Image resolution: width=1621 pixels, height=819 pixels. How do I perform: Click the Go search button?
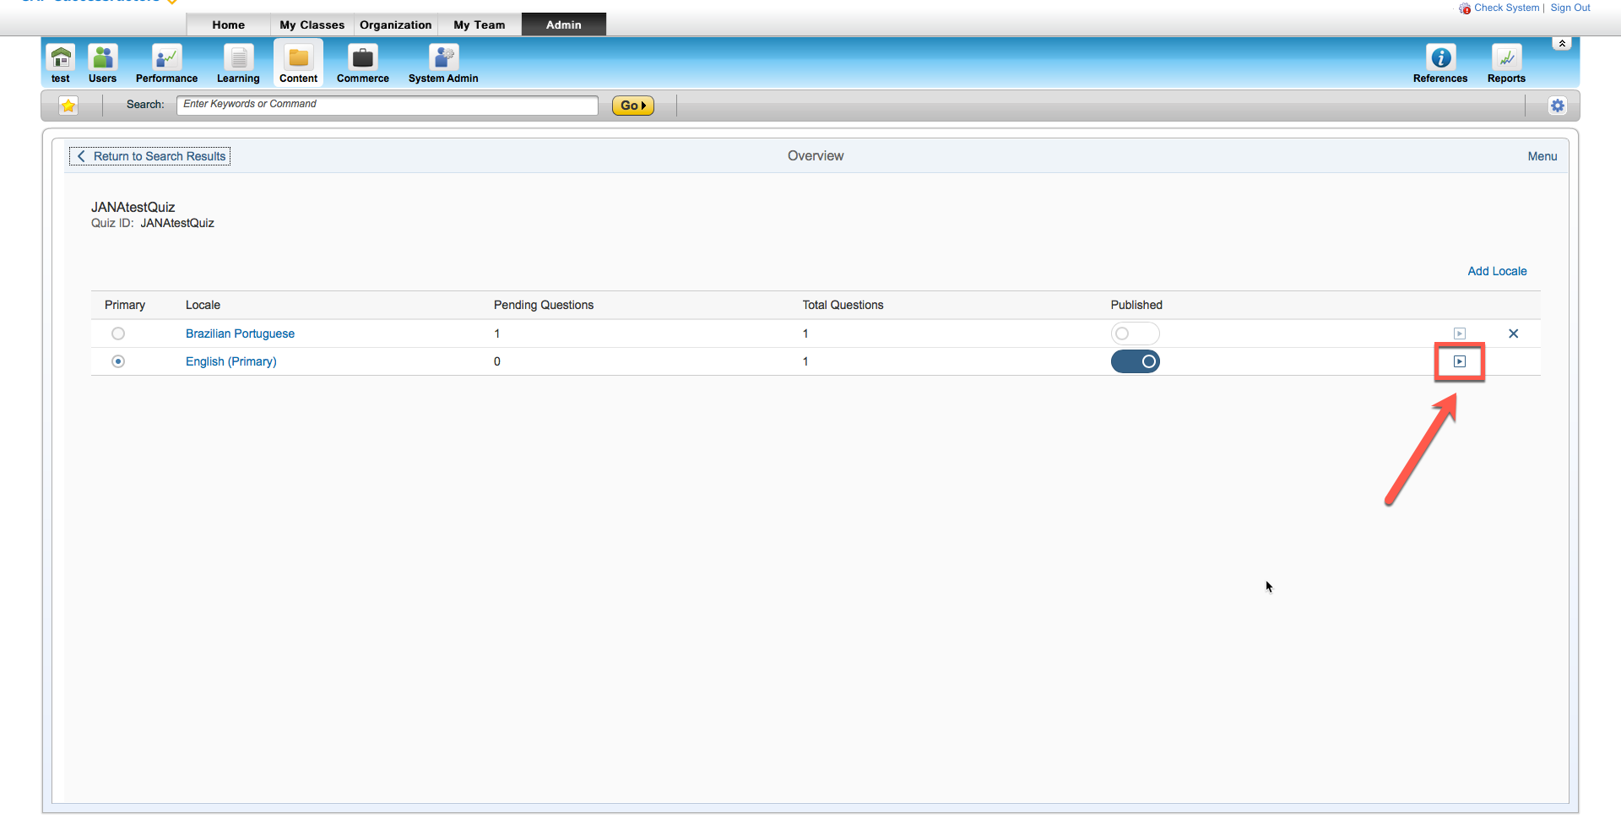[x=633, y=106]
